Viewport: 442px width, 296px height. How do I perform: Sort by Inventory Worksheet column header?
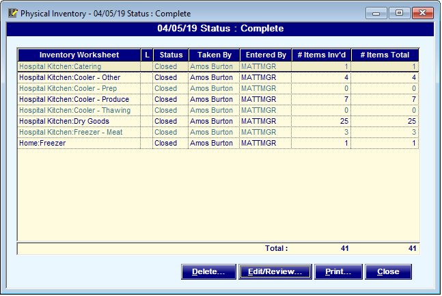79,55
